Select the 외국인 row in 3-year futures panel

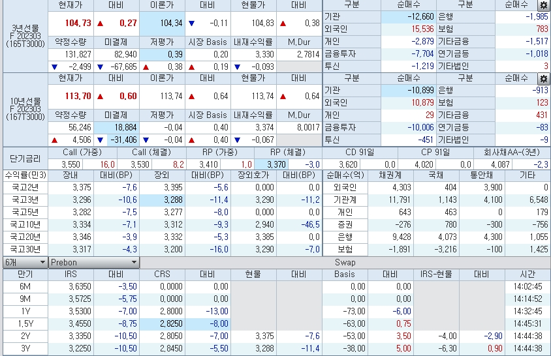336,29
